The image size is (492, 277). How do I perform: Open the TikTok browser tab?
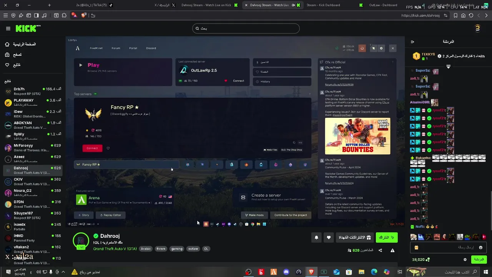coord(94,5)
